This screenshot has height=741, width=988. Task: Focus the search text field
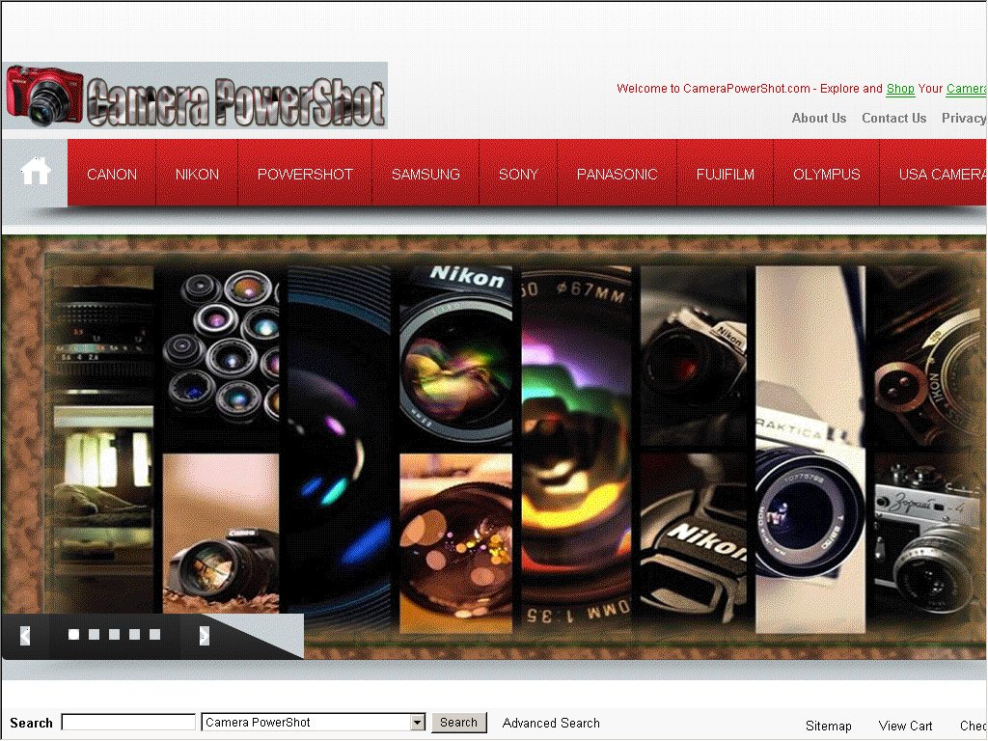[128, 722]
